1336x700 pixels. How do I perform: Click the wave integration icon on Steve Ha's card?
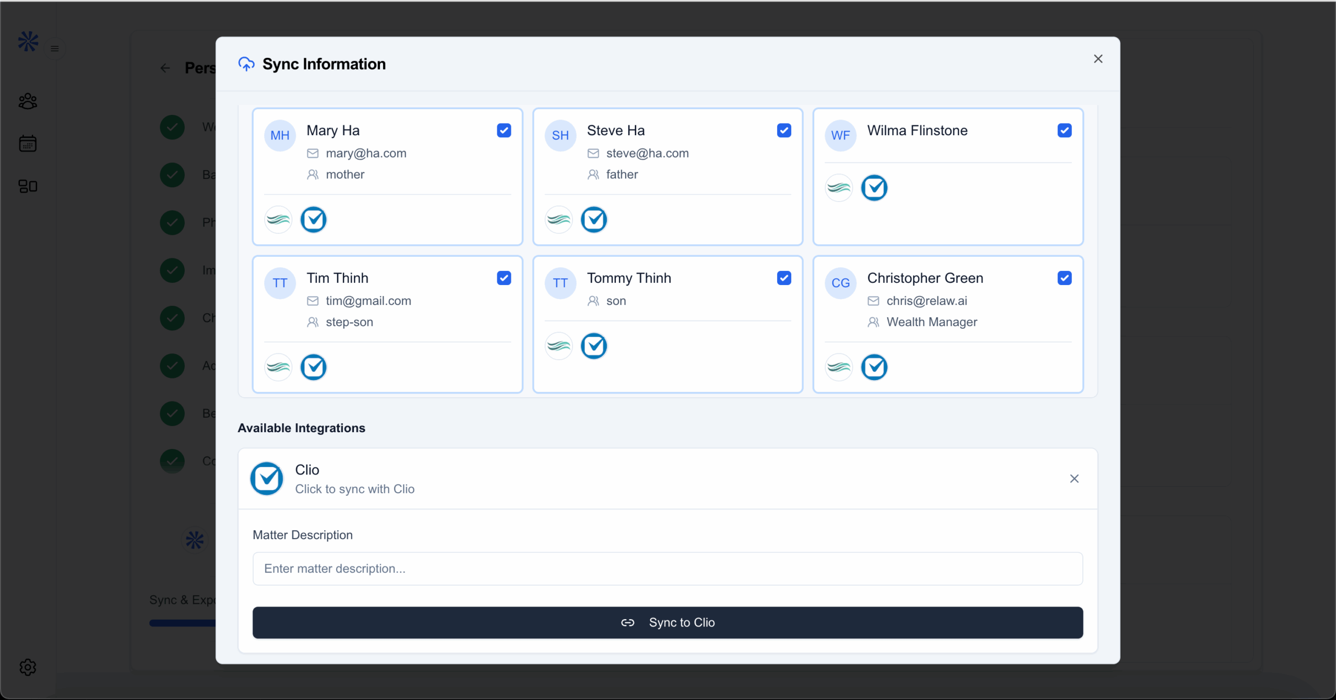point(559,220)
